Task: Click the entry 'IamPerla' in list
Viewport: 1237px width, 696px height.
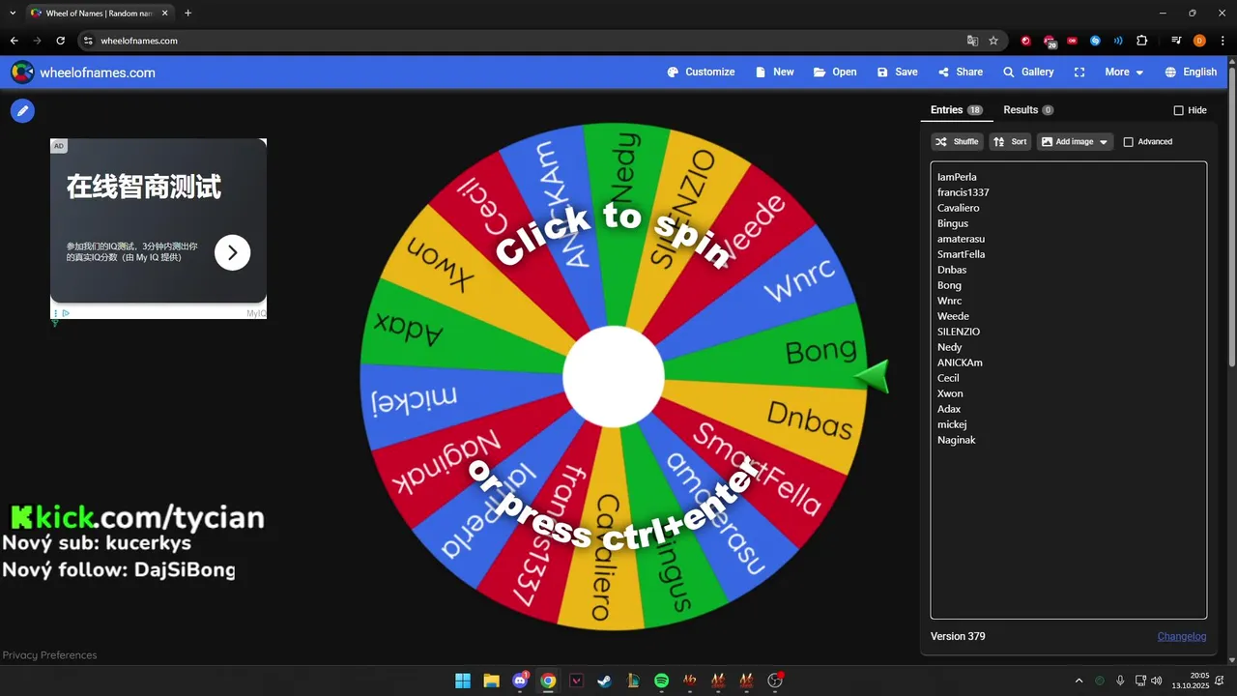Action: click(x=957, y=177)
